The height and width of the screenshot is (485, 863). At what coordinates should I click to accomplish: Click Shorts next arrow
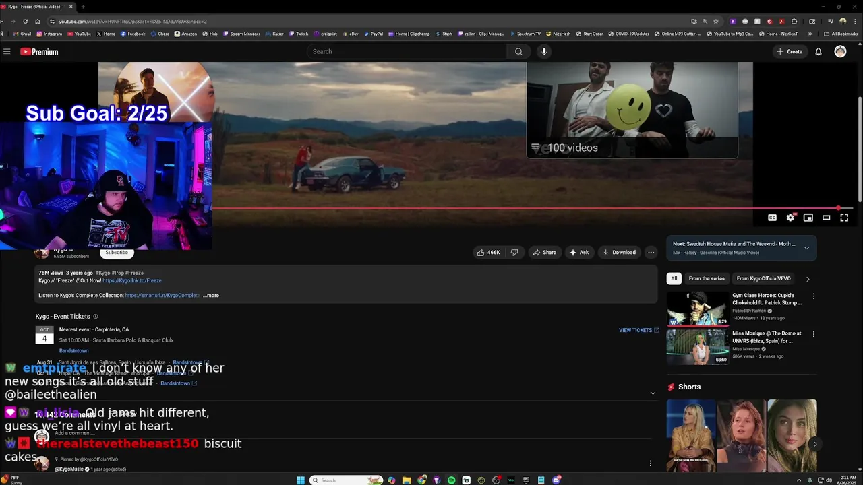tap(814, 444)
